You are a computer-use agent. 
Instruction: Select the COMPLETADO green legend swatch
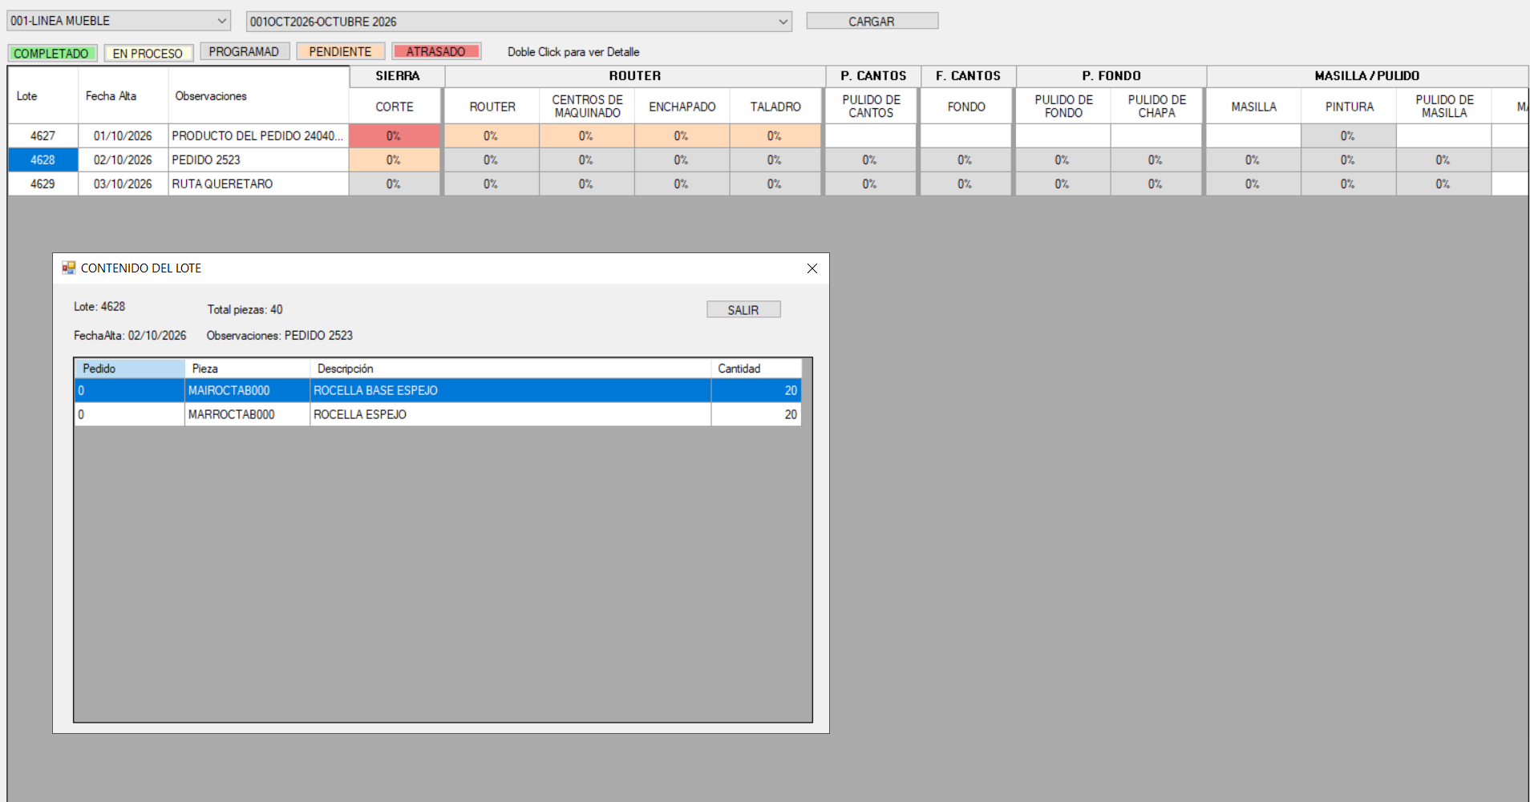pos(51,54)
